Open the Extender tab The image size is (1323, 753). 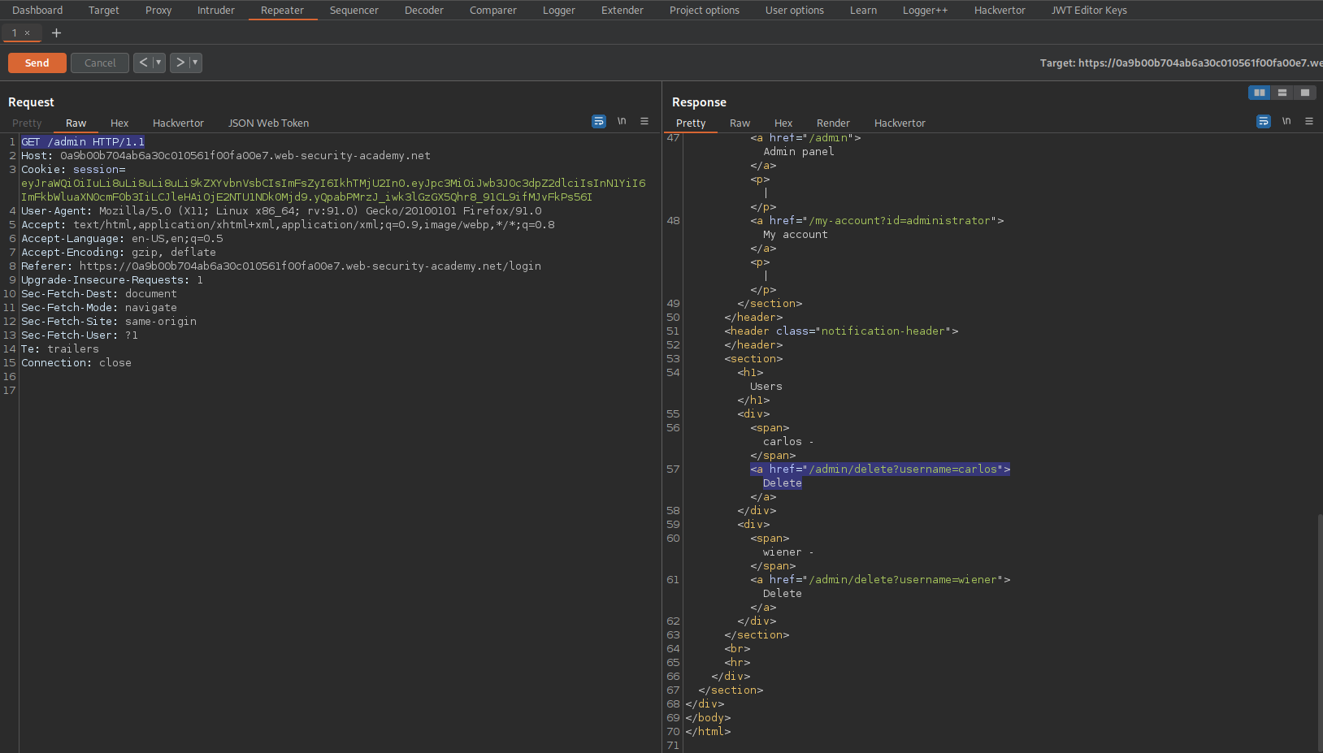(622, 11)
